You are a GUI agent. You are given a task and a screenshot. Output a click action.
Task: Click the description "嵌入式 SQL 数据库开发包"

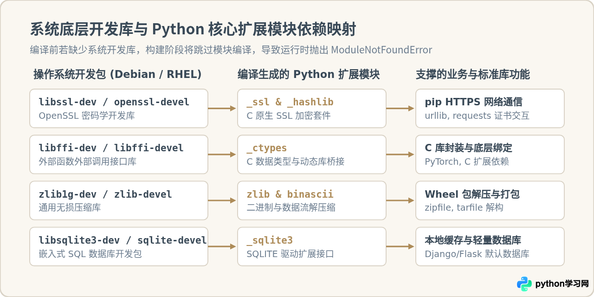tap(90, 254)
